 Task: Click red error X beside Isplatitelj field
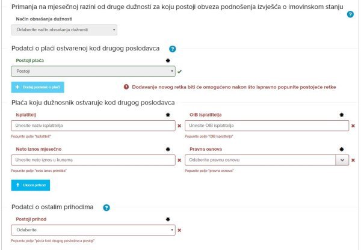[179, 126]
